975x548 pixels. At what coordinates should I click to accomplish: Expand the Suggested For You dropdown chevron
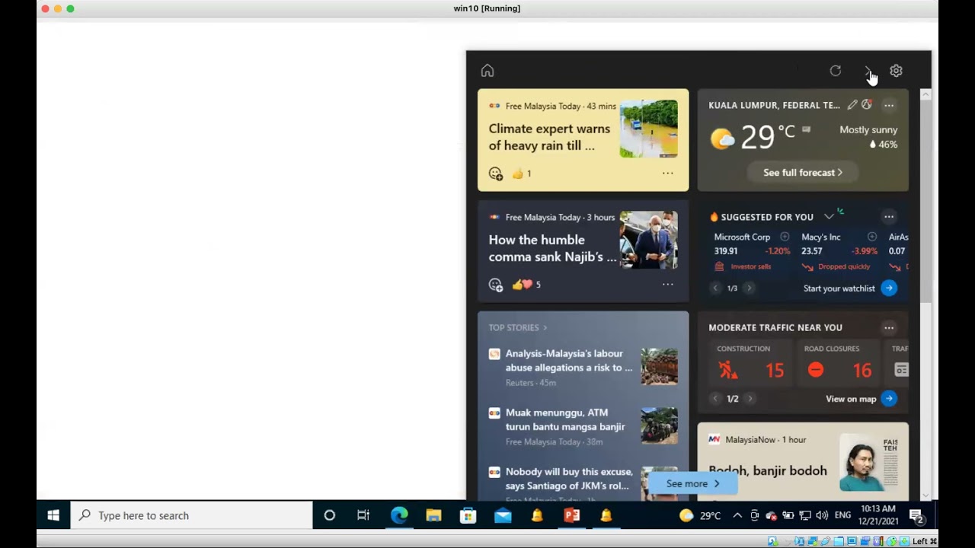(x=829, y=217)
